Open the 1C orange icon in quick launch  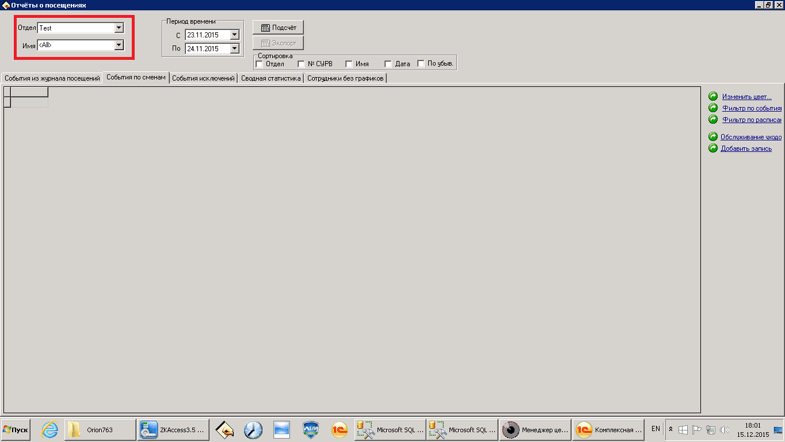[340, 430]
